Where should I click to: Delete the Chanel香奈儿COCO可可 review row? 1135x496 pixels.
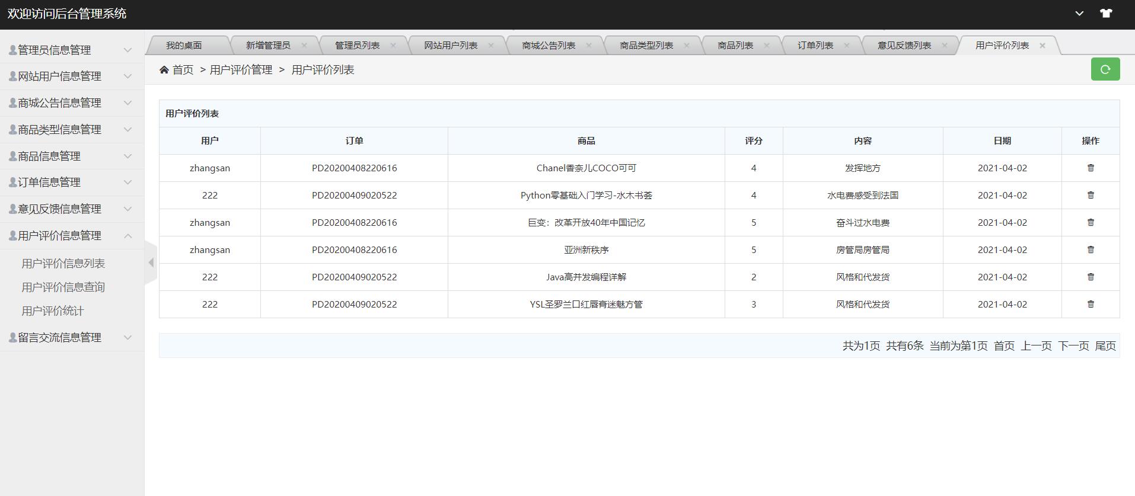pos(1090,168)
